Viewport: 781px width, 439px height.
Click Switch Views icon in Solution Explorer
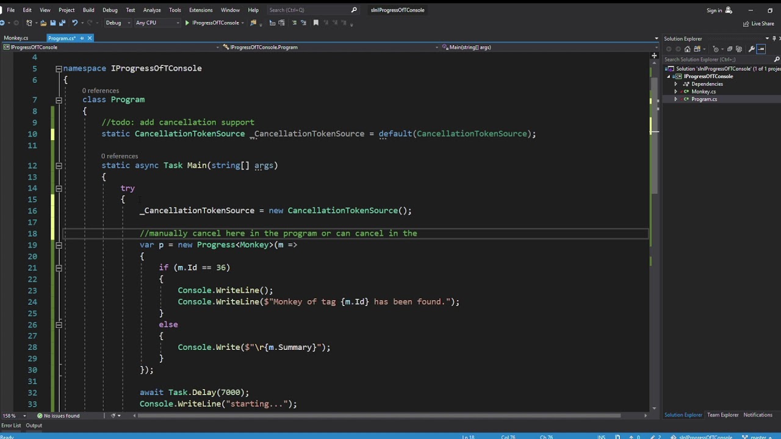pos(697,49)
